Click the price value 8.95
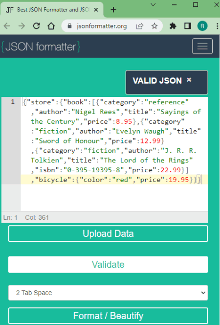This screenshot has height=325, width=220. [x=124, y=121]
